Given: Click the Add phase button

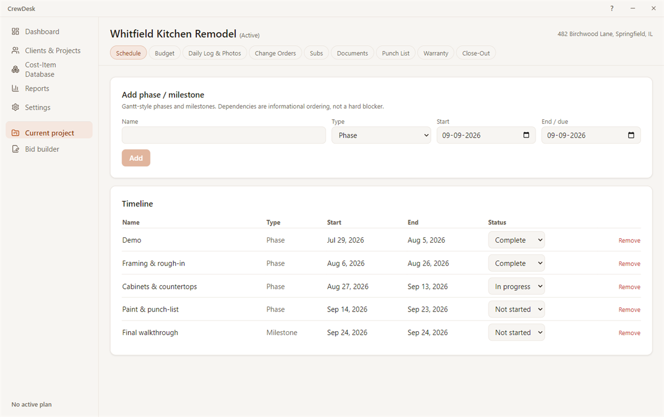Looking at the screenshot, I should point(136,158).
